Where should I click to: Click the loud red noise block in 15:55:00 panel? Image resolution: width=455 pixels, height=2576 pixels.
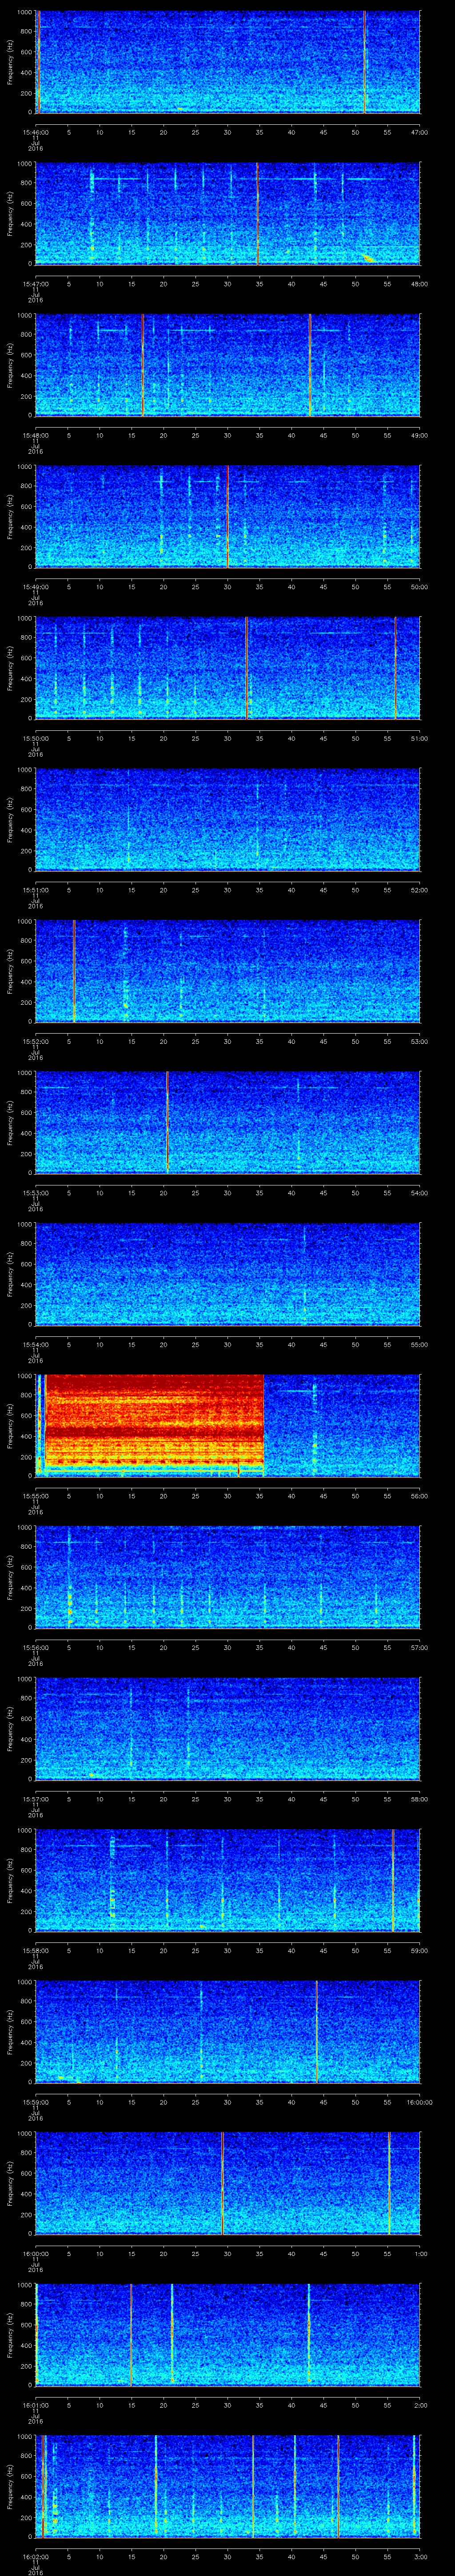155,1420
